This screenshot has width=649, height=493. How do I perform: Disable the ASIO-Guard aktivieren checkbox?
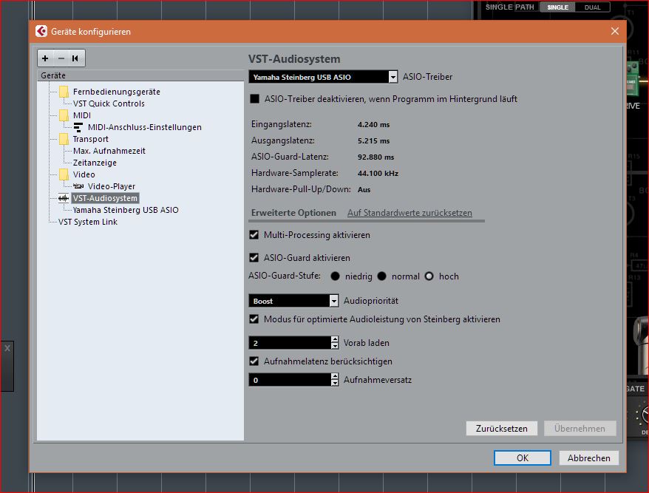pyautogui.click(x=255, y=258)
